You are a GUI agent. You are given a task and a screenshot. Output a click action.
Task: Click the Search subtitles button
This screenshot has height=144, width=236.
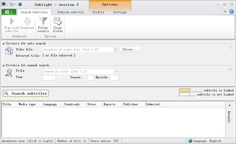point(26,93)
